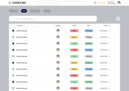
Task: Check the box in Medium In Progress row
Action: click(13, 69)
